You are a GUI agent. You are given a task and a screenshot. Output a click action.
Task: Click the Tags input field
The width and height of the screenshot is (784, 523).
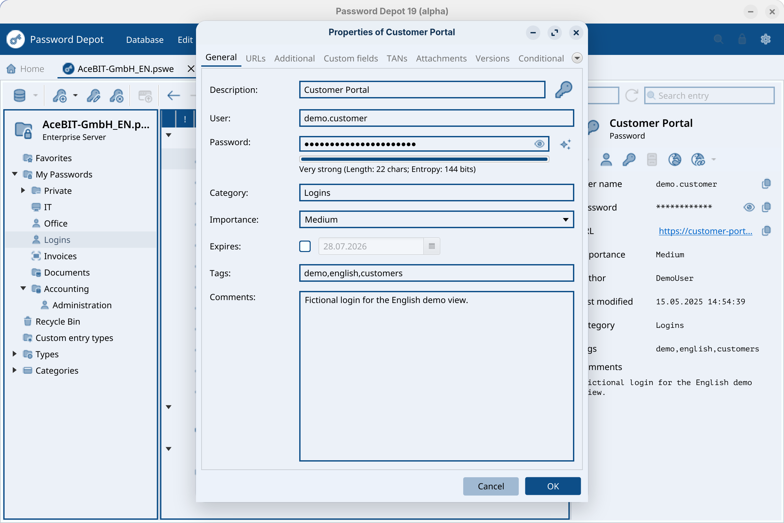tap(436, 273)
